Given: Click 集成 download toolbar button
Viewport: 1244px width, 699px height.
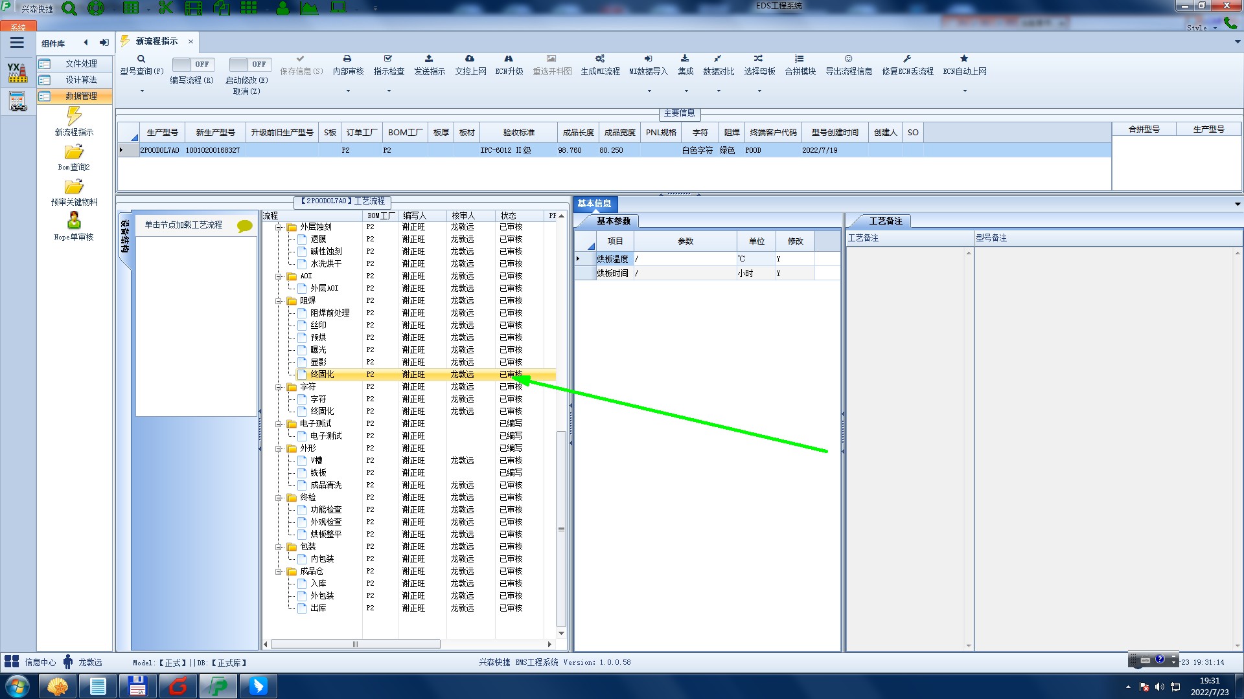Looking at the screenshot, I should 685,65.
